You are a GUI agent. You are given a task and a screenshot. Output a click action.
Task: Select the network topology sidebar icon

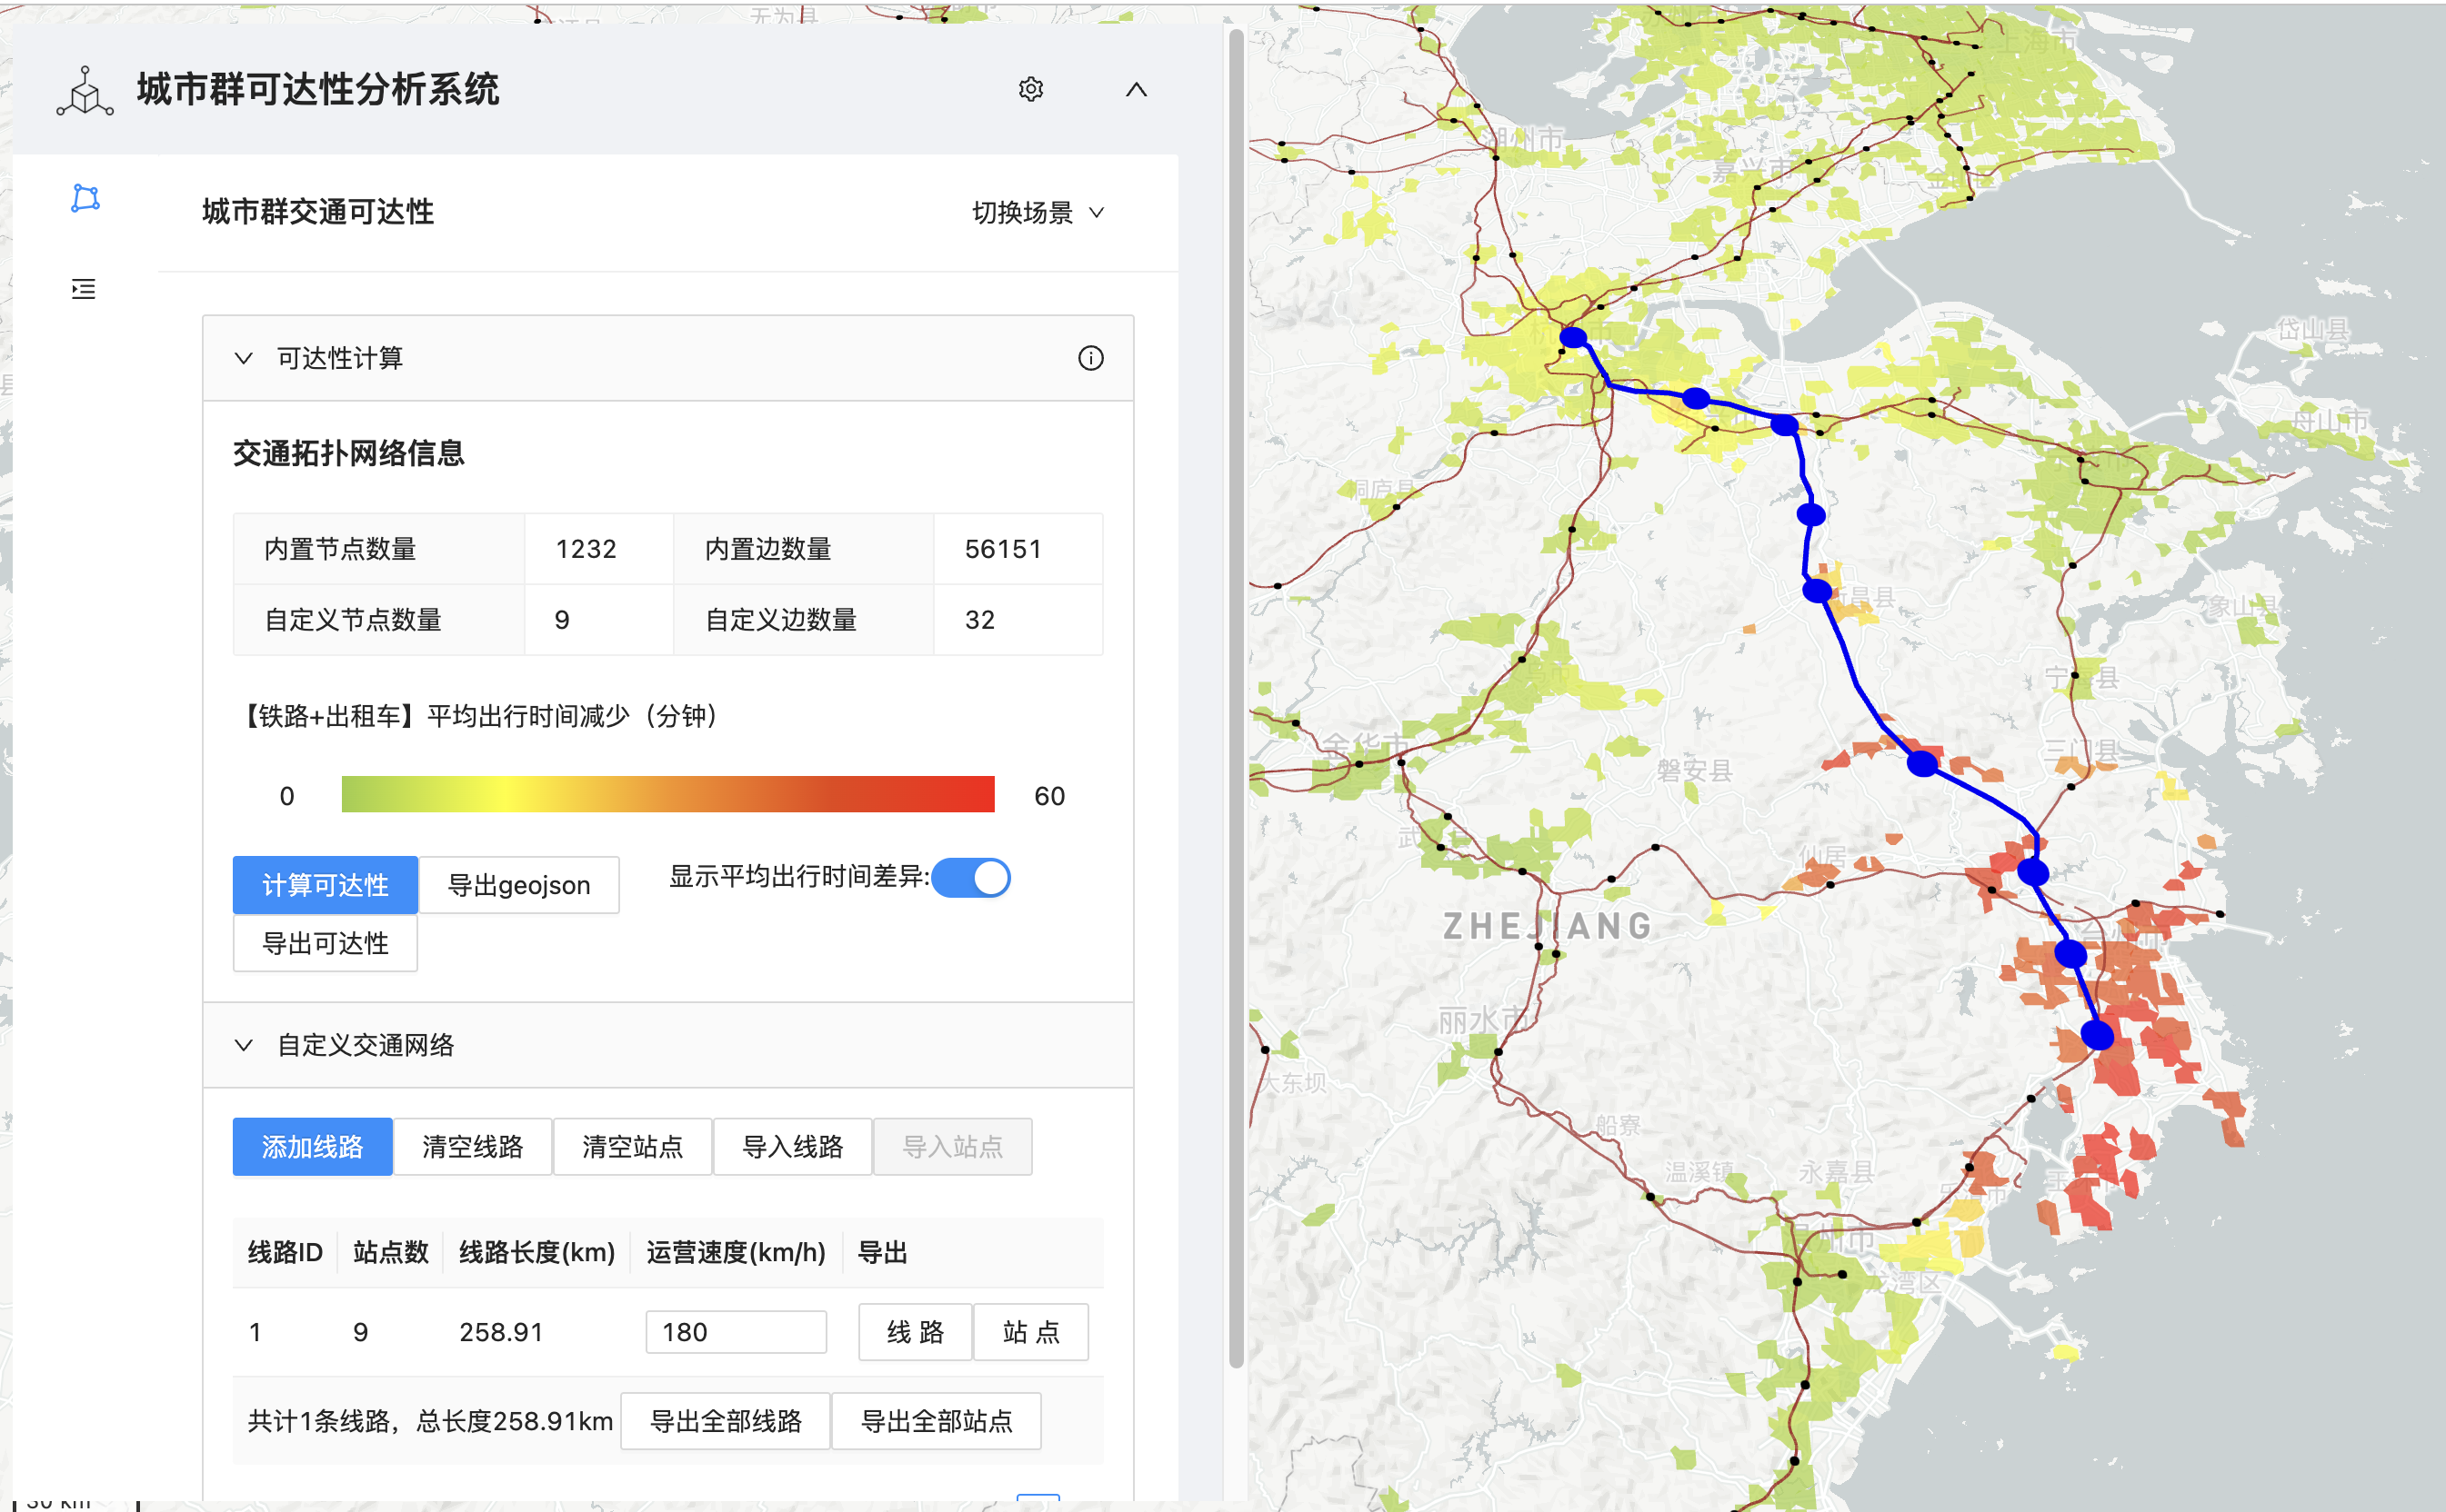85,198
